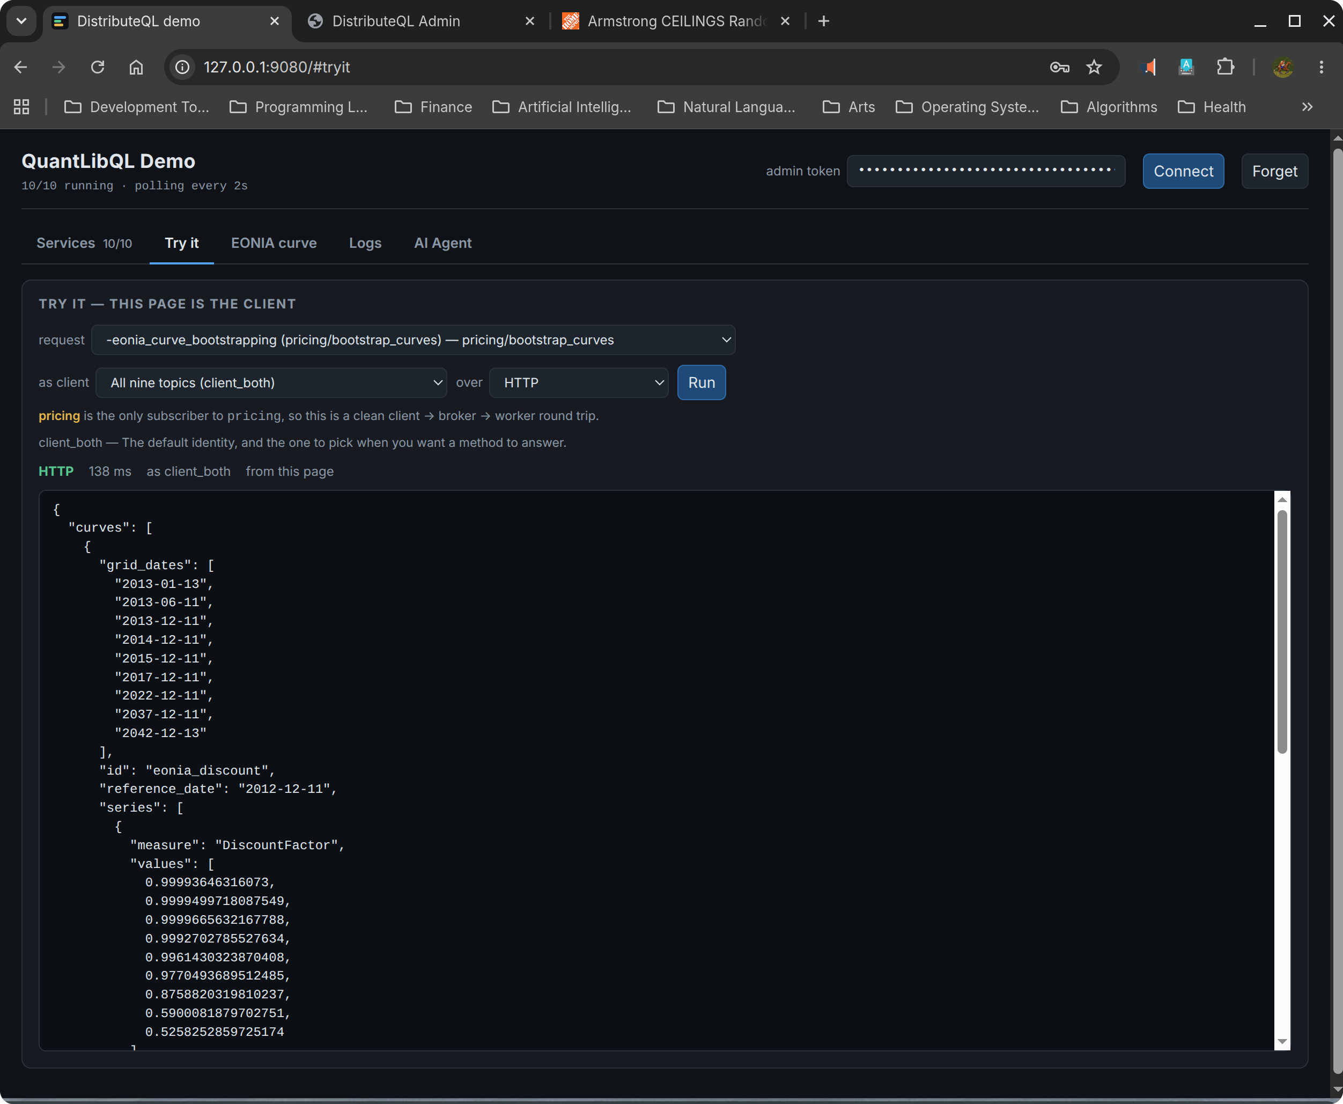Click the Connect button
The width and height of the screenshot is (1343, 1104).
pos(1183,171)
